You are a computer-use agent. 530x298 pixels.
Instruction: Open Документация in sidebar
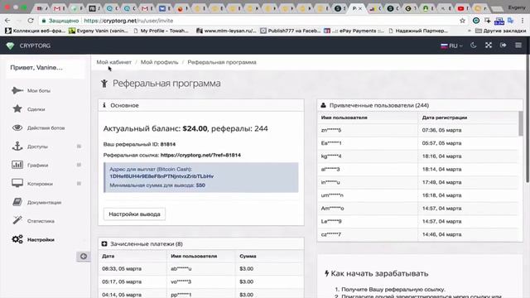coord(44,202)
